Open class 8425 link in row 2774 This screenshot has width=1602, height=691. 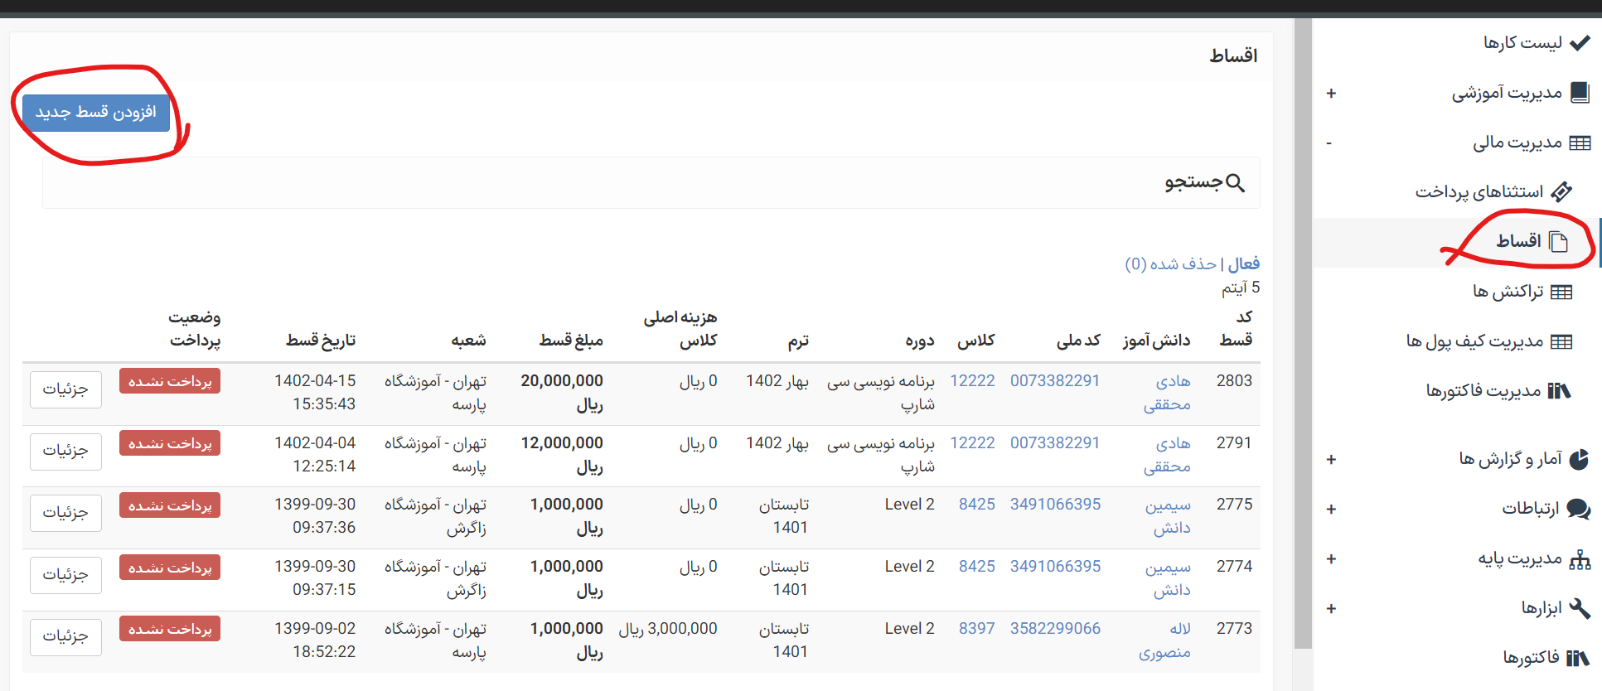pos(976,567)
